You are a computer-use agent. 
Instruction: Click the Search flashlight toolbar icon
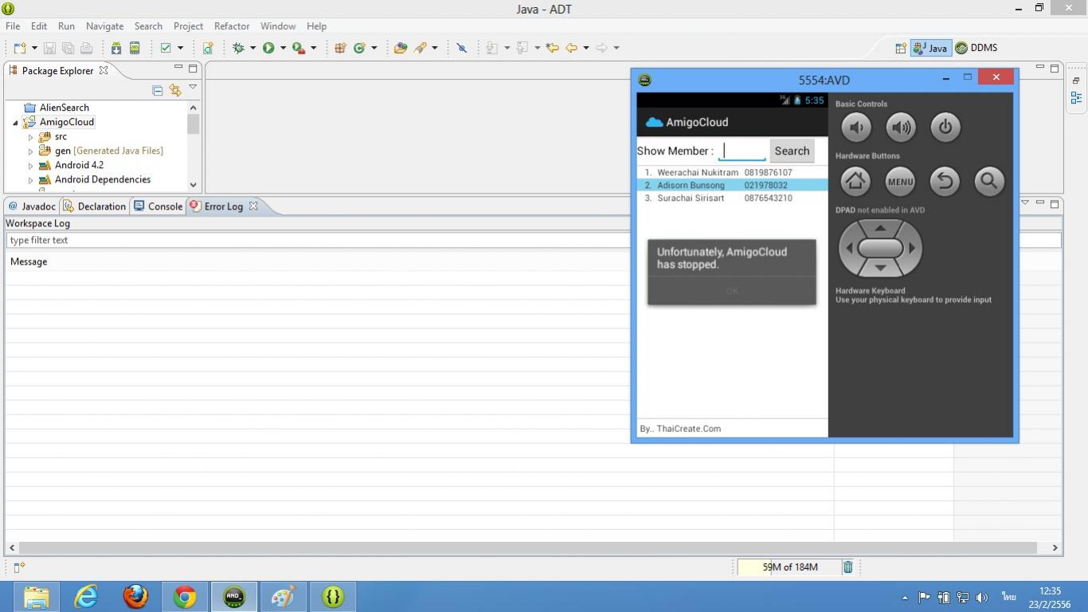[x=421, y=48]
